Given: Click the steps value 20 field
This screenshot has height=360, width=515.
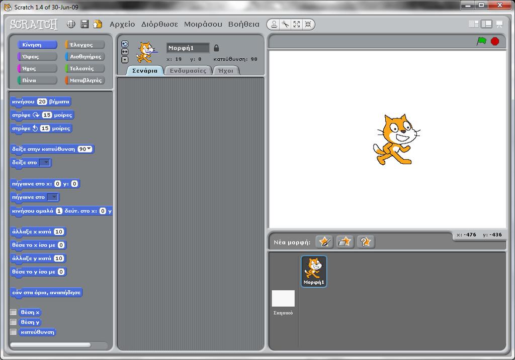Looking at the screenshot, I should pyautogui.click(x=42, y=101).
